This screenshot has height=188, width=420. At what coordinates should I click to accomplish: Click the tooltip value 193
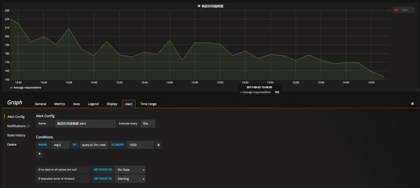point(277,92)
